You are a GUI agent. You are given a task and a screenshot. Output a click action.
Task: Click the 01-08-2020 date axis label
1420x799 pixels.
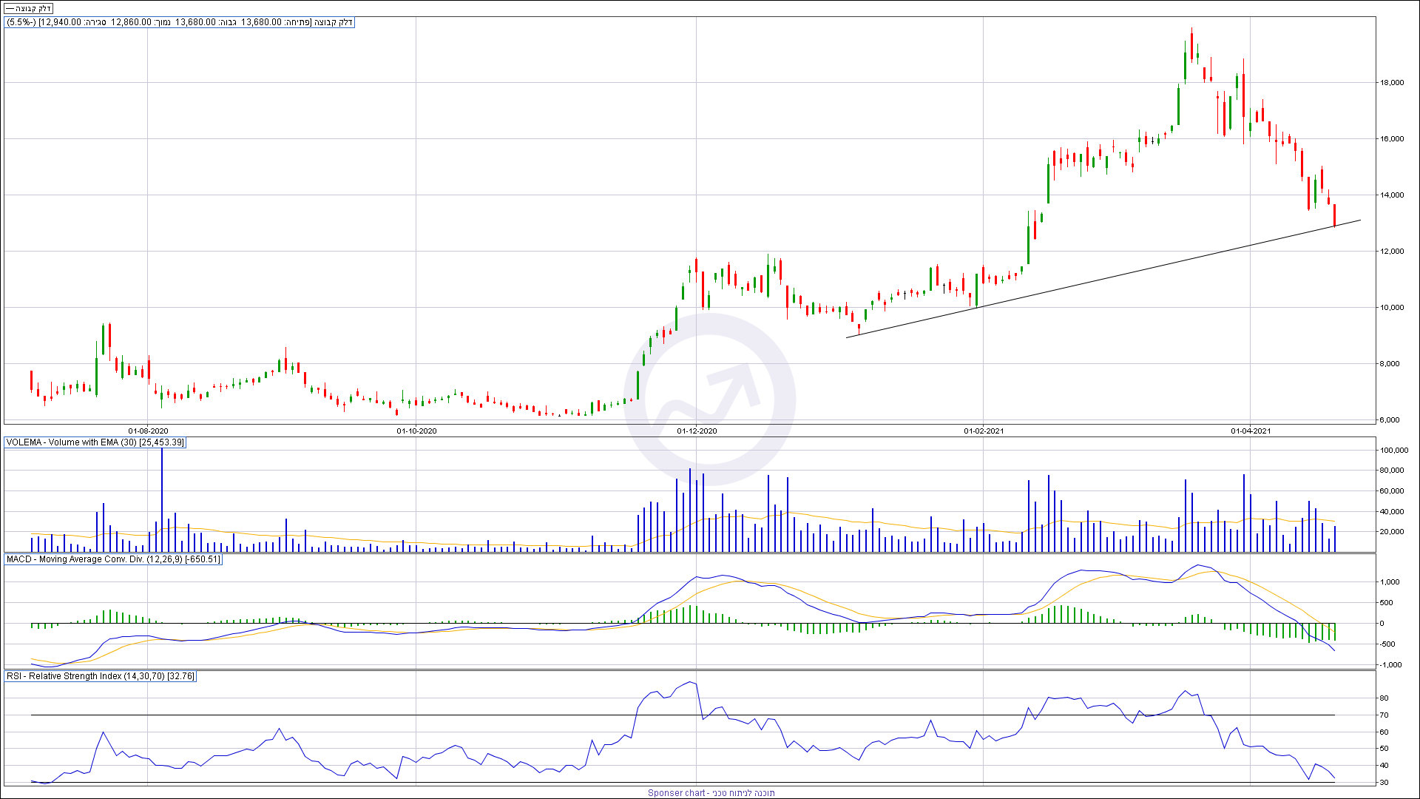coord(148,431)
